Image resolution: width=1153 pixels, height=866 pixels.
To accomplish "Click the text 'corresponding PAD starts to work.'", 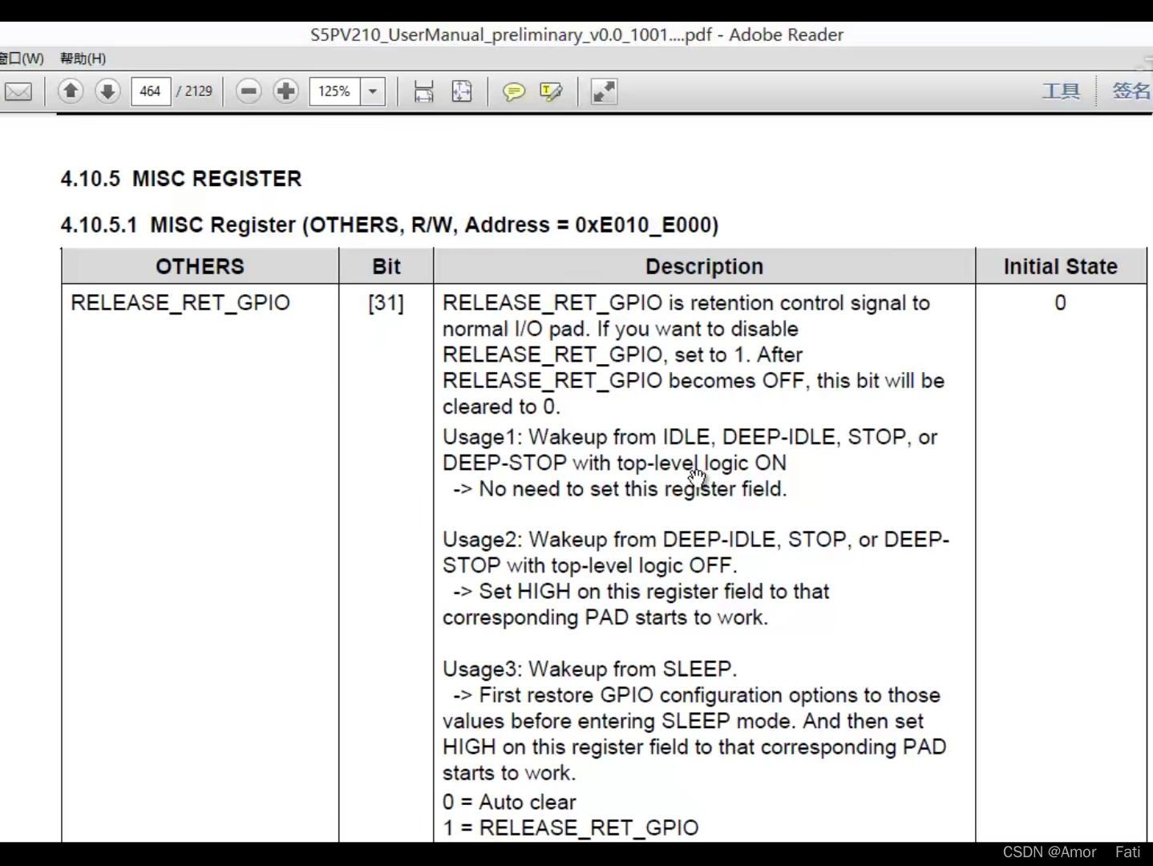I will [605, 617].
